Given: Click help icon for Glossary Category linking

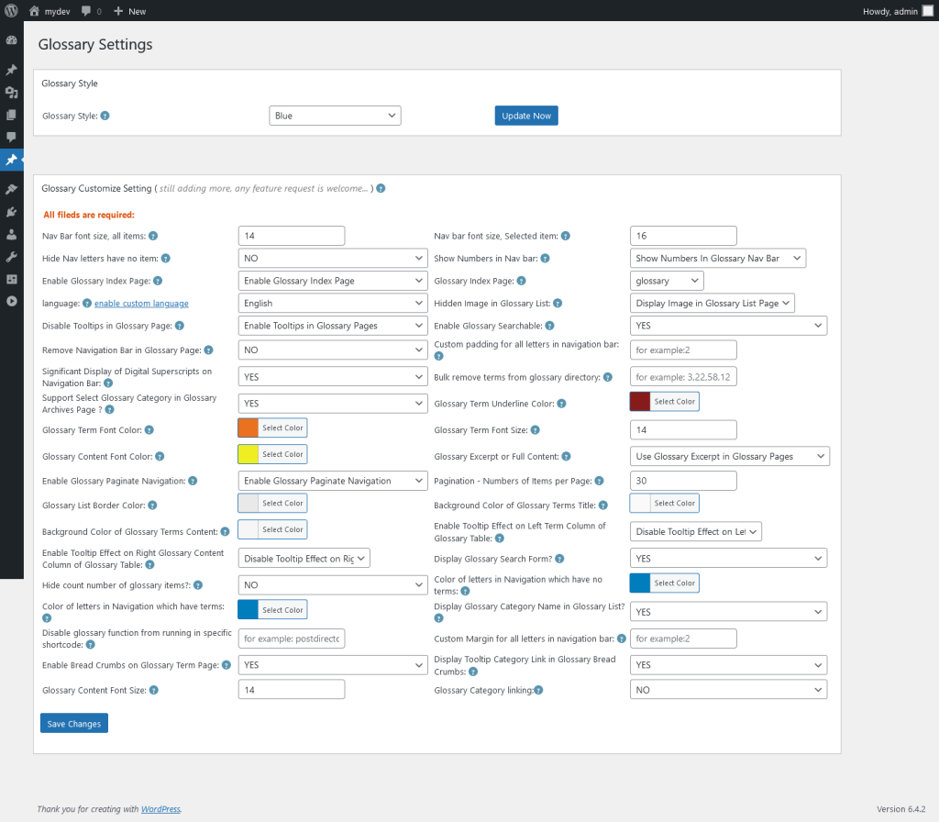Looking at the screenshot, I should pos(538,690).
